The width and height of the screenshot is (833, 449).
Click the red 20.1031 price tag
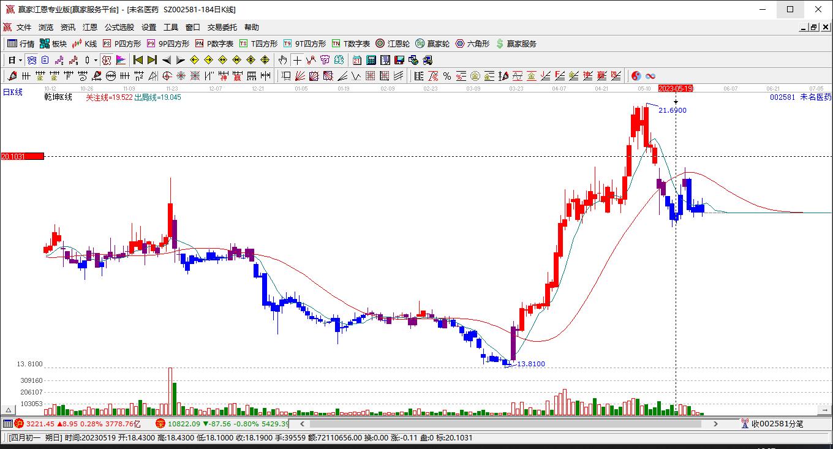(22, 157)
